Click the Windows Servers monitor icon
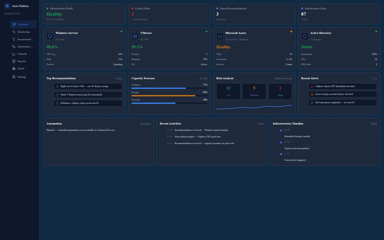This screenshot has height=240, width=384. coord(50,36)
